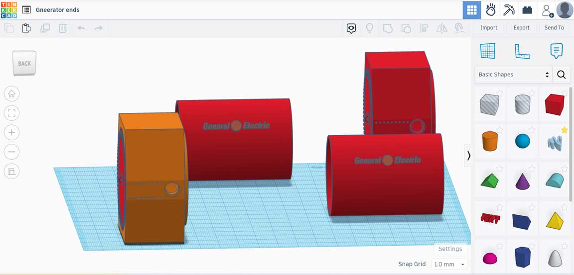This screenshot has height=275, width=574.
Task: Click the Import button
Action: click(489, 28)
